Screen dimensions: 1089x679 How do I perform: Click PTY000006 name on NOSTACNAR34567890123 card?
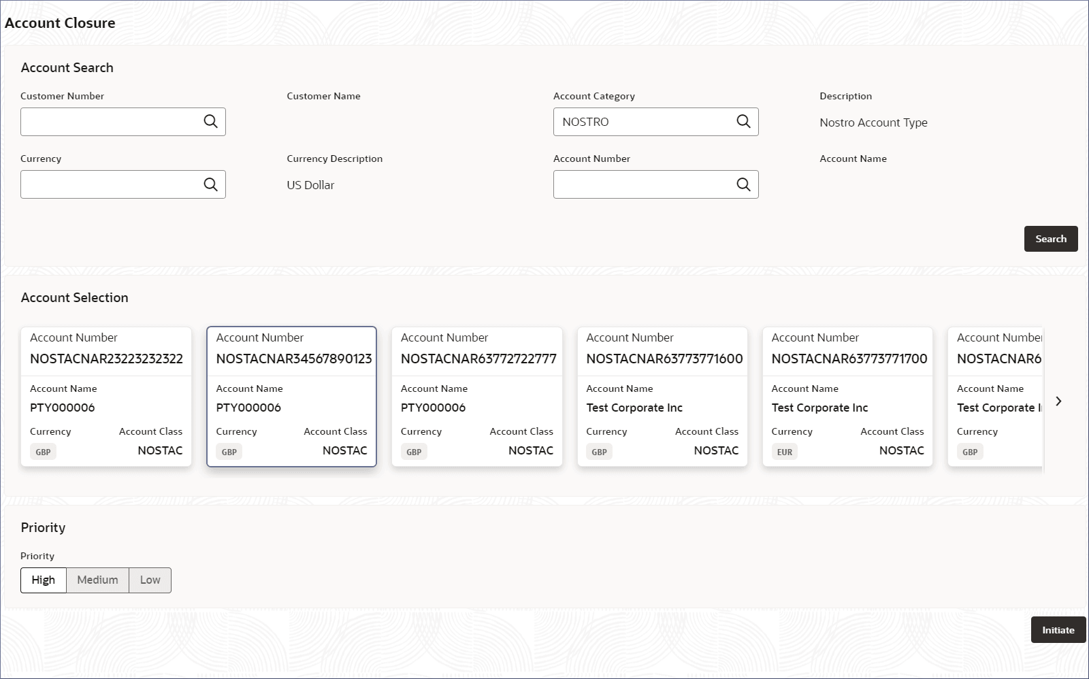(x=248, y=408)
